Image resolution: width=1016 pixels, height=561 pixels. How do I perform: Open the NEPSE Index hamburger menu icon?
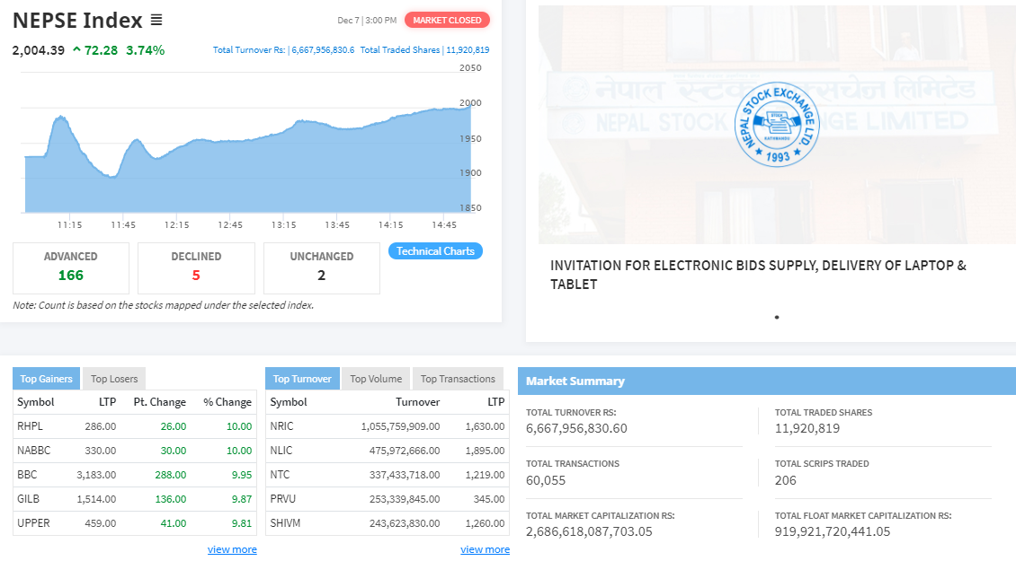(156, 20)
